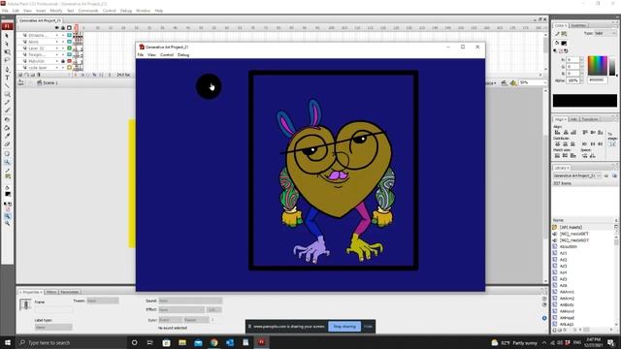Click the Properties panel frame icon
621x349 pixels.
(x=25, y=304)
